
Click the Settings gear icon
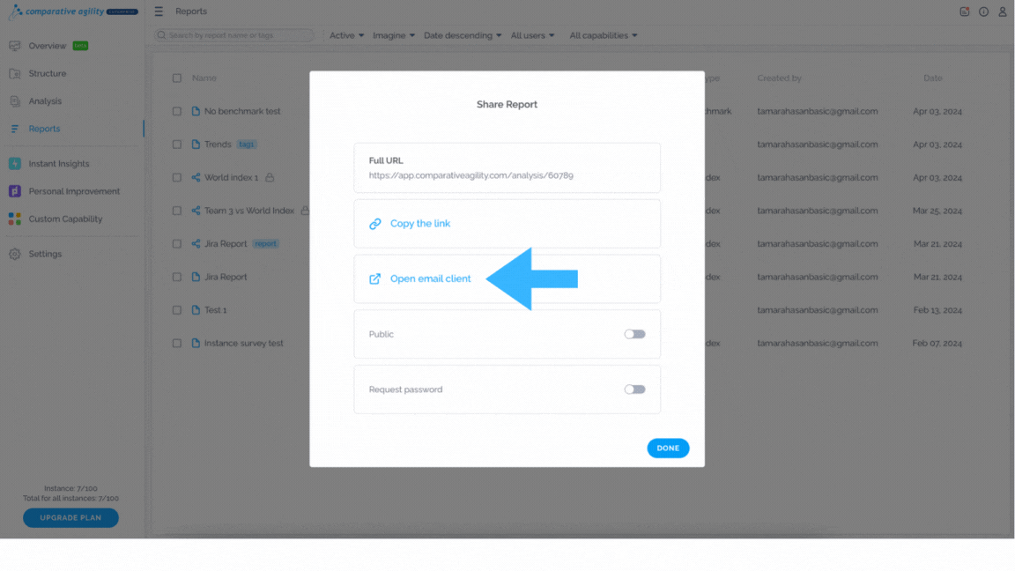(15, 254)
